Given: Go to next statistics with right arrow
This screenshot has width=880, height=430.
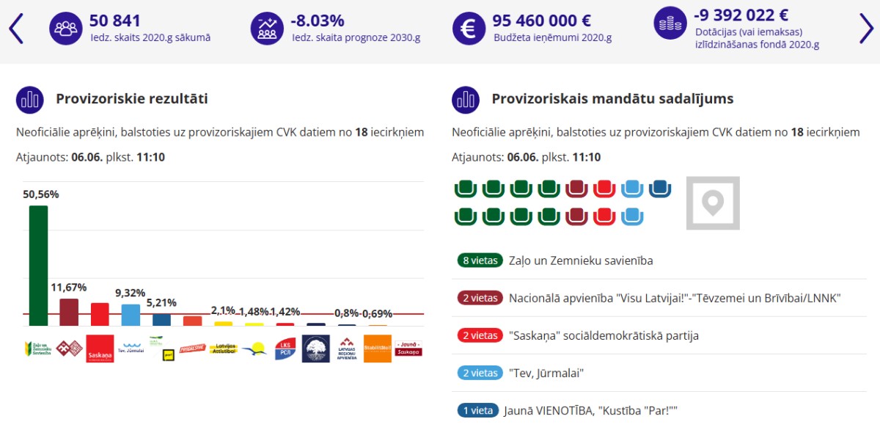Looking at the screenshot, I should point(866,29).
